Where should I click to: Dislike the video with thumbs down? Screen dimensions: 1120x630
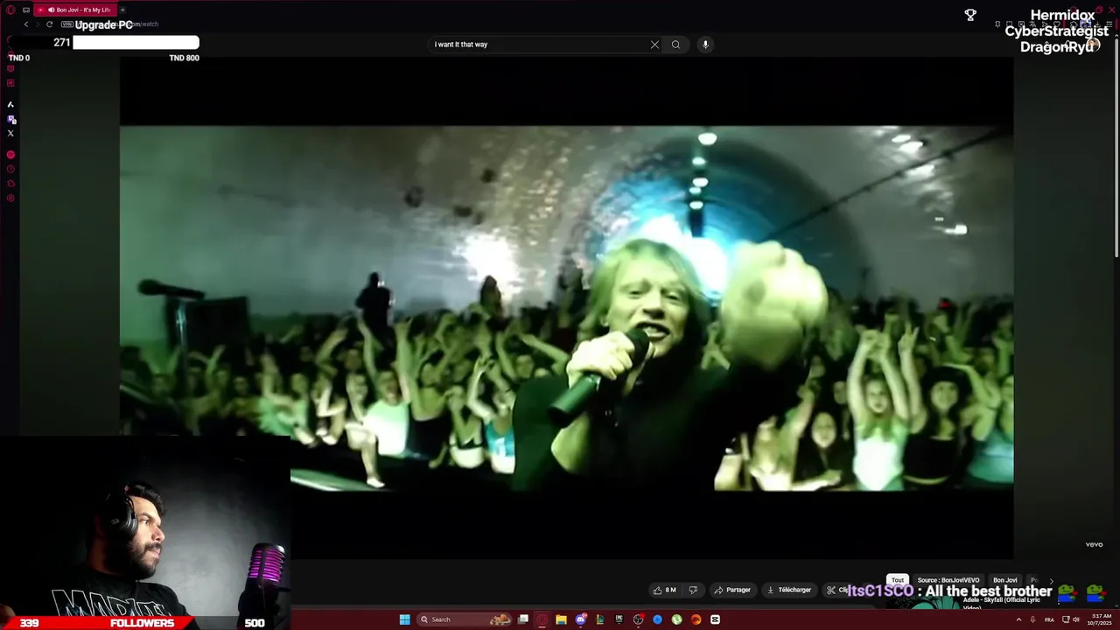tap(693, 590)
